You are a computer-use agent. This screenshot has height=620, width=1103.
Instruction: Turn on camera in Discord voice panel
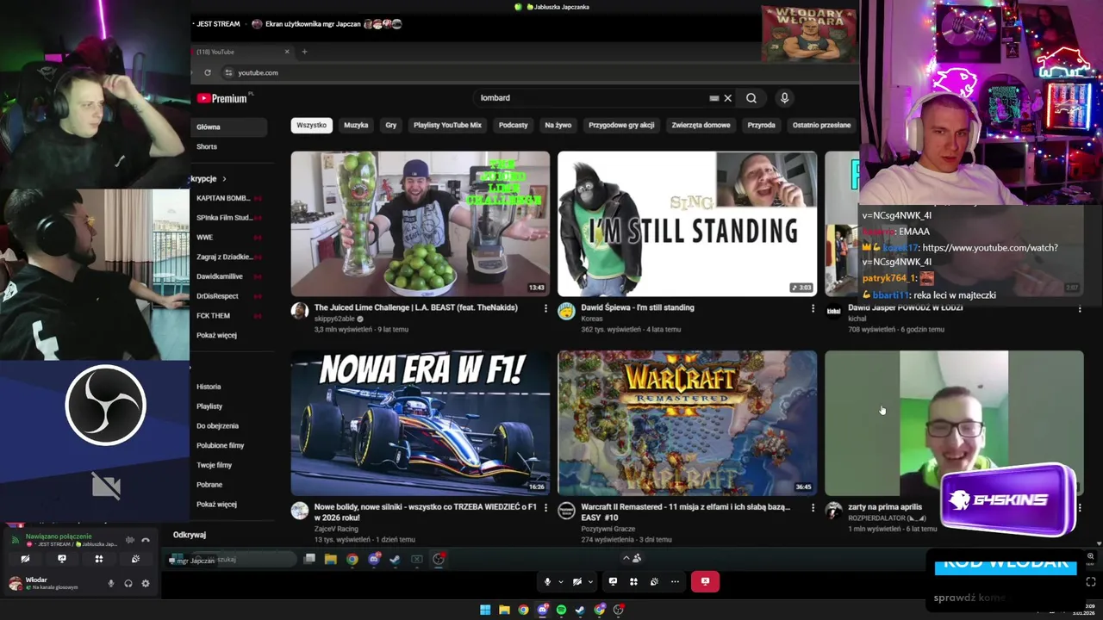tap(25, 559)
